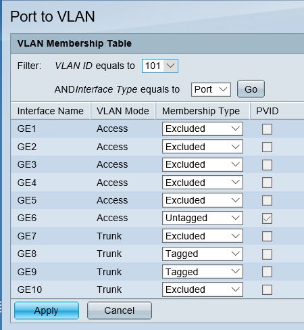The image size is (304, 330).
Task: Open the GE2 Membership Type dropdown
Action: click(203, 147)
